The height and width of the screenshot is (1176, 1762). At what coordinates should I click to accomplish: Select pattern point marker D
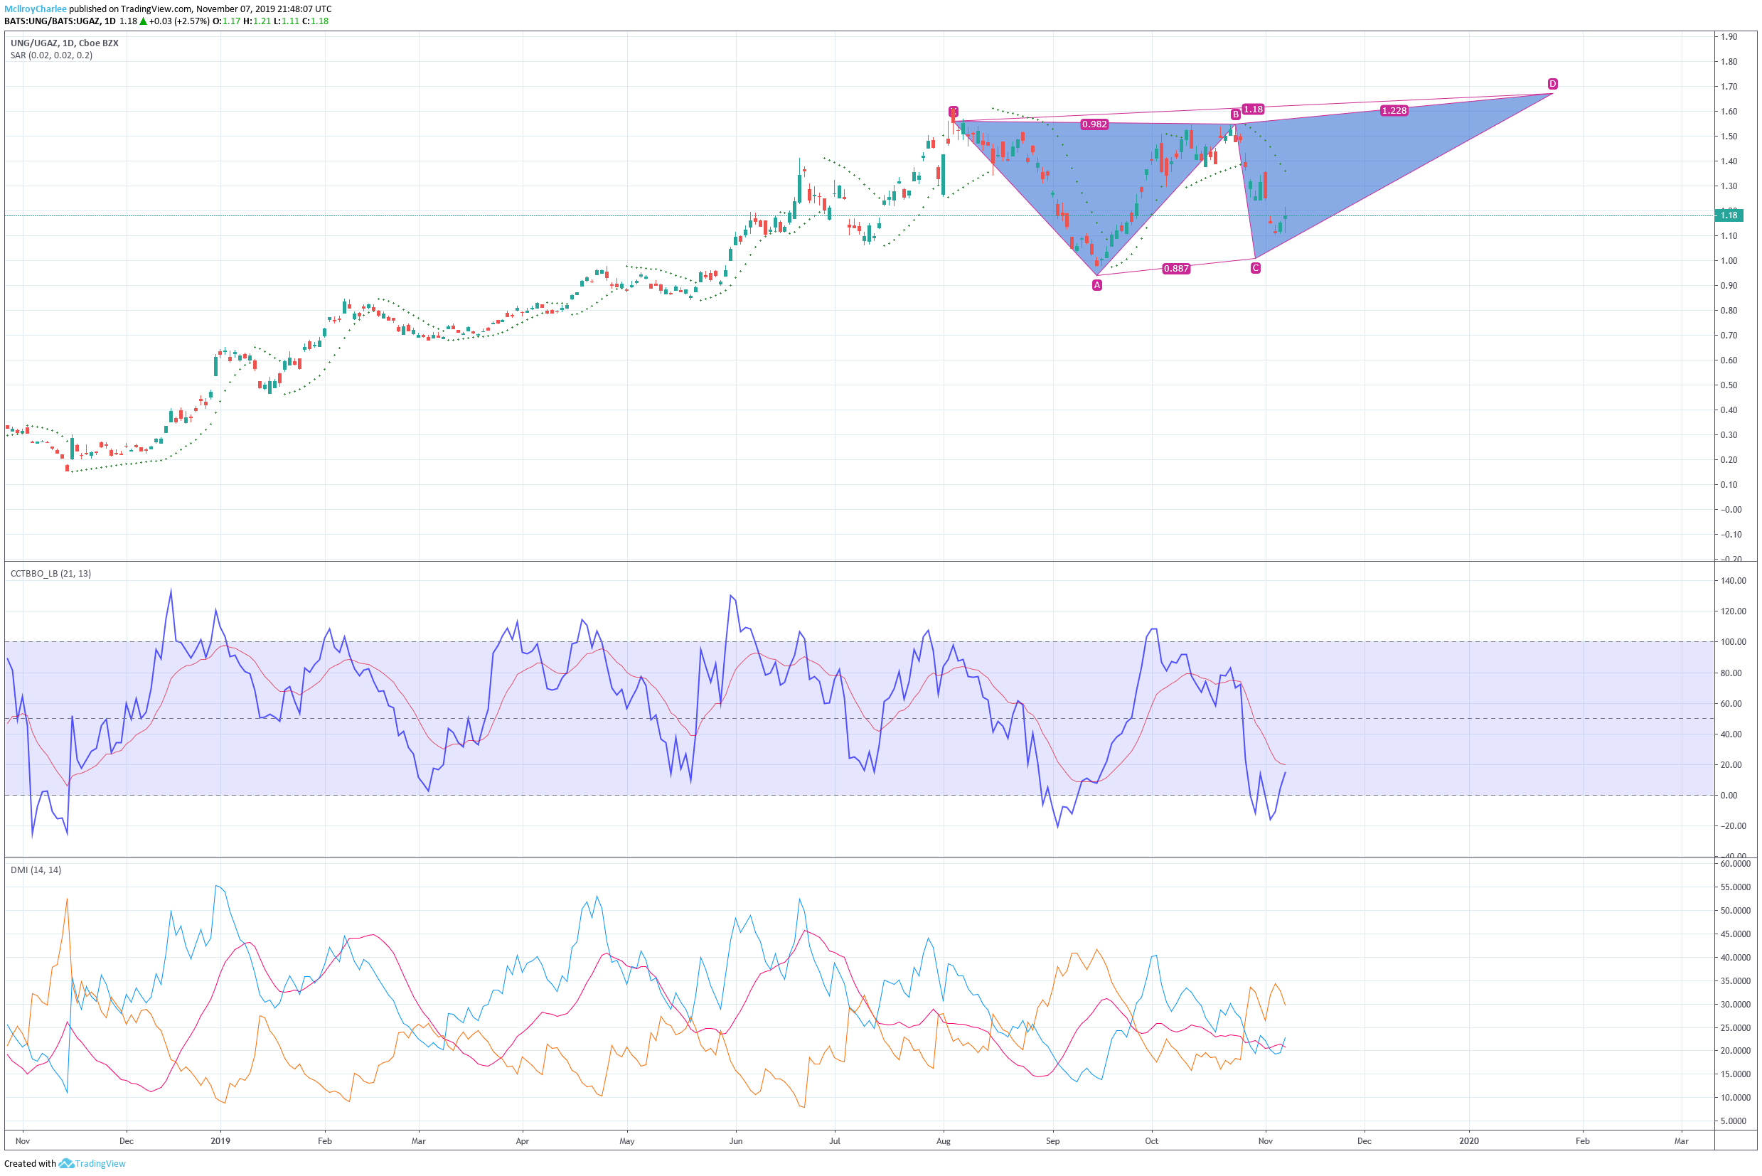tap(1553, 84)
